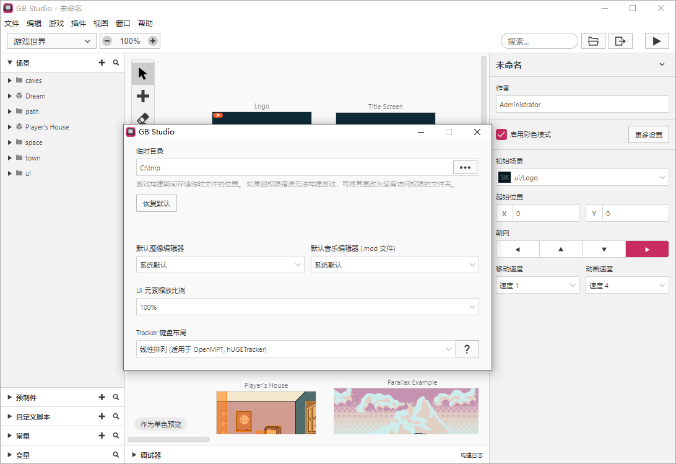Set facing direction to up
This screenshot has height=464, width=676.
pyautogui.click(x=561, y=249)
